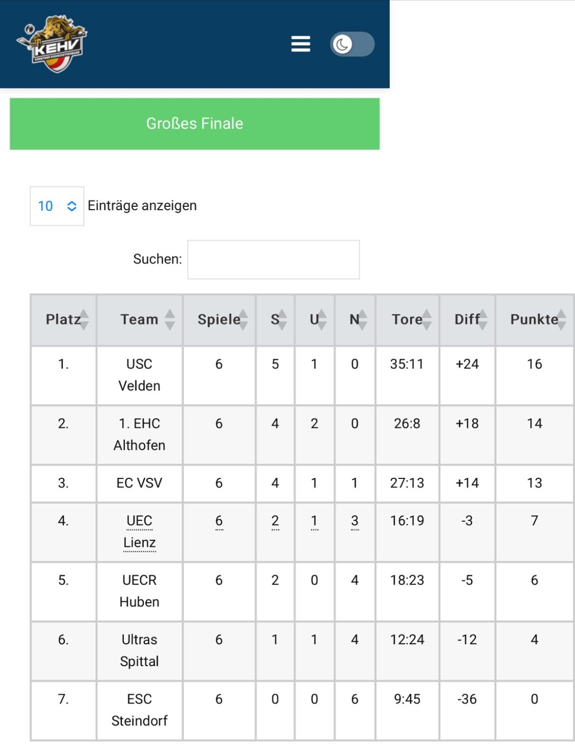
Task: Sort table by Tore column
Action: coord(407,320)
